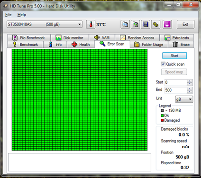Open options gear icon
Viewport: 201px width, 178px height.
(x=155, y=25)
